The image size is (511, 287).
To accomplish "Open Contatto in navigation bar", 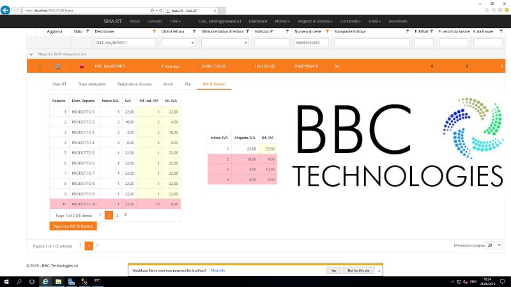I will 155,22.
